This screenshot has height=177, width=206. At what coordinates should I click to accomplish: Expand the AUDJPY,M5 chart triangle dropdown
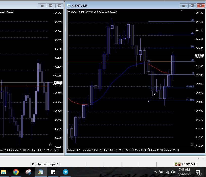coord(69,12)
